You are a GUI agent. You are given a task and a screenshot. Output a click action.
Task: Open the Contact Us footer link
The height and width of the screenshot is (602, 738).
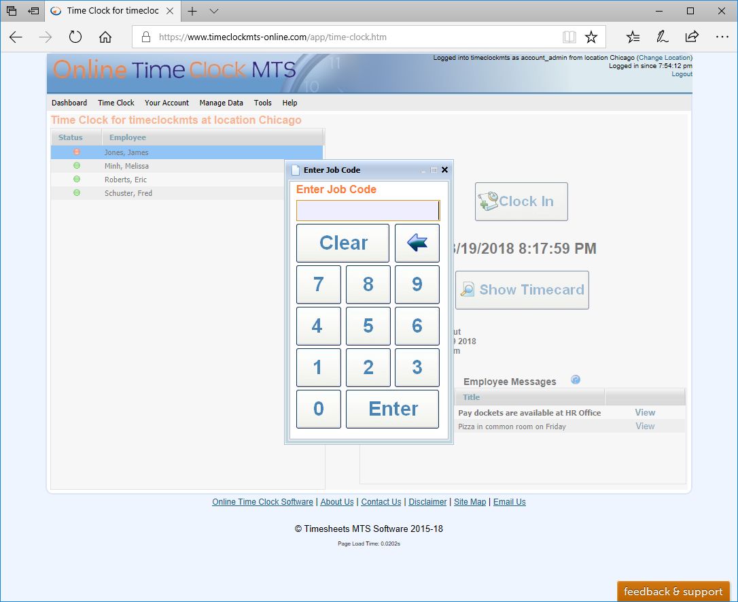381,502
